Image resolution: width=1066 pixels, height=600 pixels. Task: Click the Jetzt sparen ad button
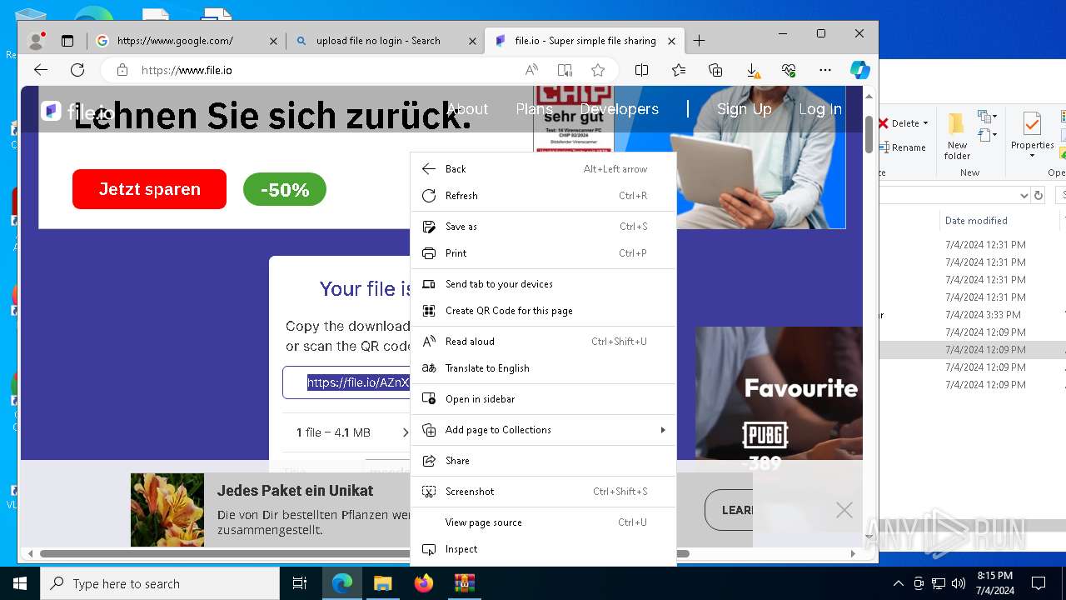coord(149,189)
